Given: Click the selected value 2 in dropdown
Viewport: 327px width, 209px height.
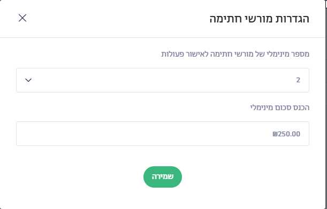Looking at the screenshot, I should point(298,80).
